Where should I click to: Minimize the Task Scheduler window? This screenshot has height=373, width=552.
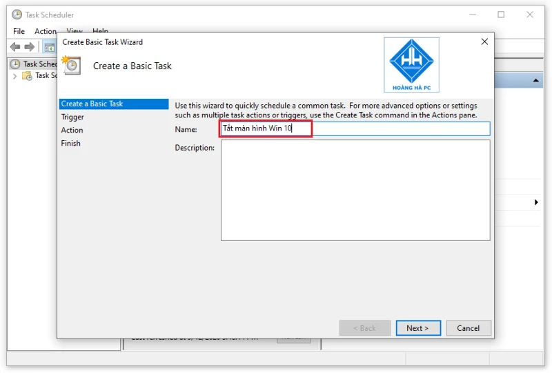click(x=473, y=15)
